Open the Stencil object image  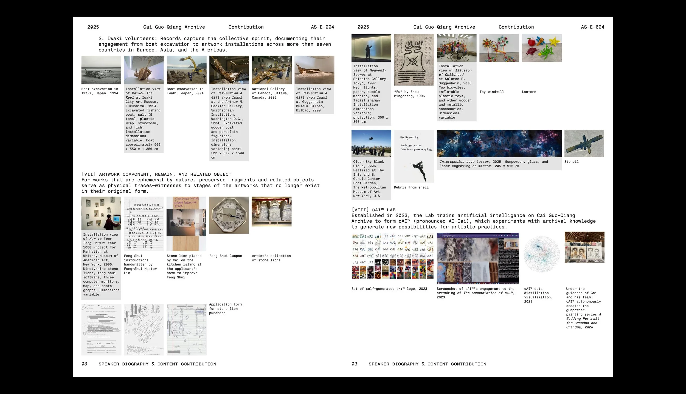click(584, 144)
